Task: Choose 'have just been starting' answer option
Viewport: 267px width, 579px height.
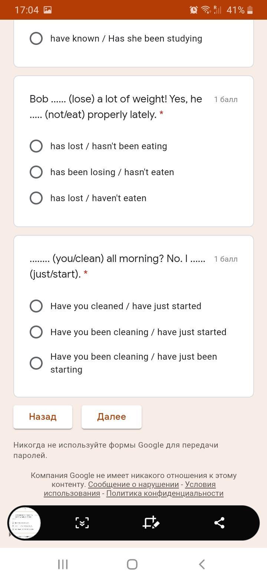Action: (36, 363)
